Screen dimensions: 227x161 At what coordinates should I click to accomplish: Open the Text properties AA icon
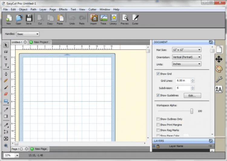tap(219, 90)
